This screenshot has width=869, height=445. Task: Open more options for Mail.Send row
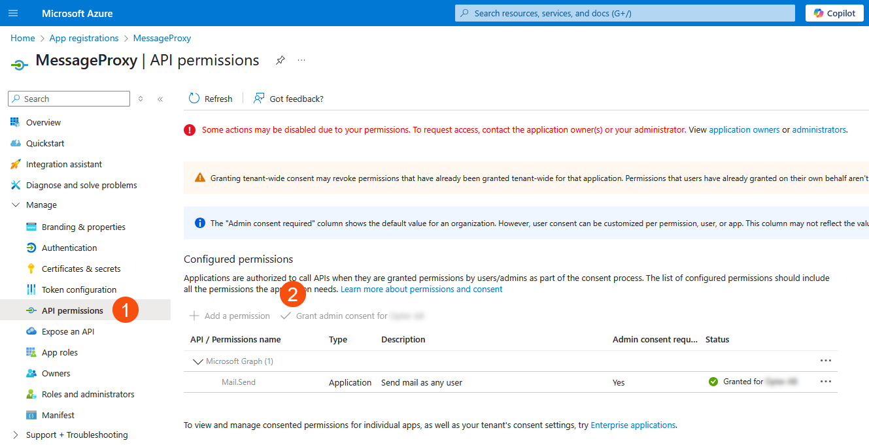point(826,382)
